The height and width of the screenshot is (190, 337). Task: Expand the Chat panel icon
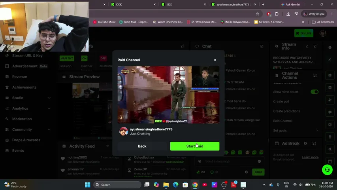262,46
